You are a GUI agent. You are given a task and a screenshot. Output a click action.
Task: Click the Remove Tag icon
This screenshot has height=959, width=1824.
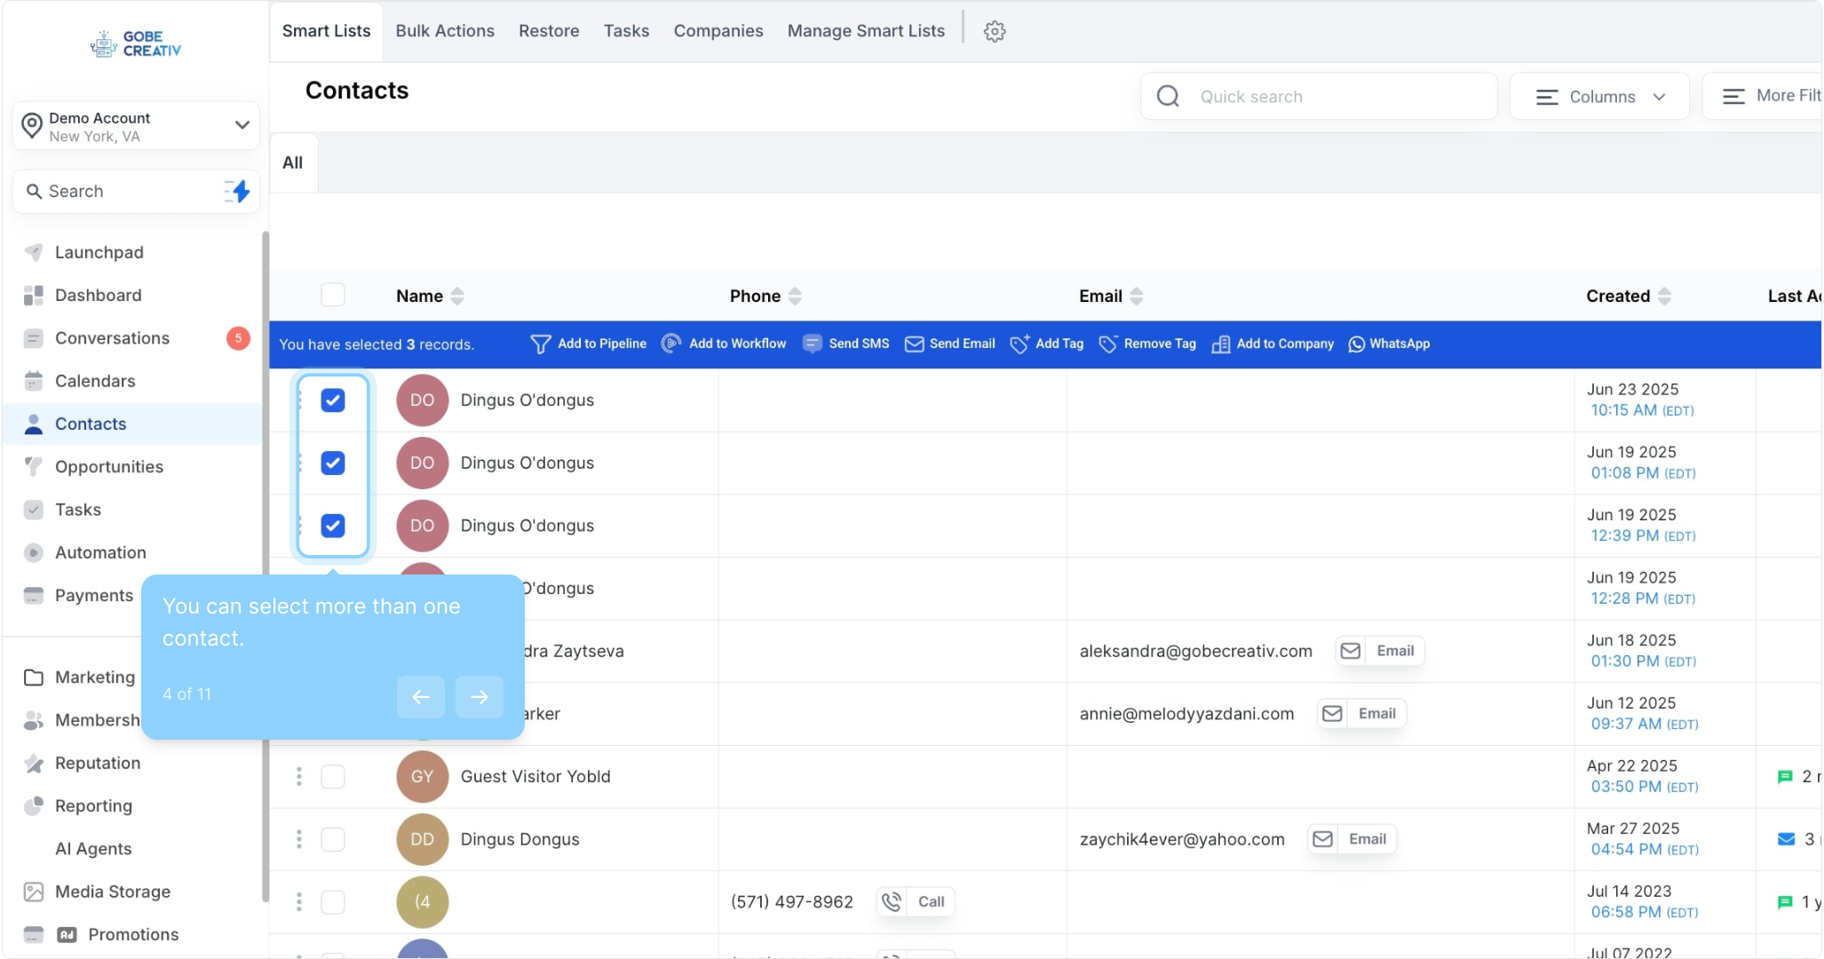[1107, 345]
